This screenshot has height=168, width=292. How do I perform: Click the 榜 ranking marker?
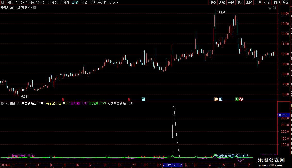pos(216,99)
